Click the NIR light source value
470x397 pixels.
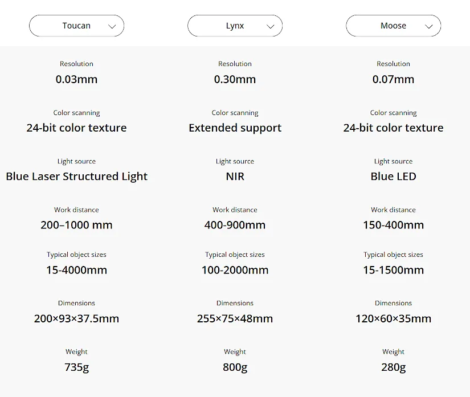[235, 176]
